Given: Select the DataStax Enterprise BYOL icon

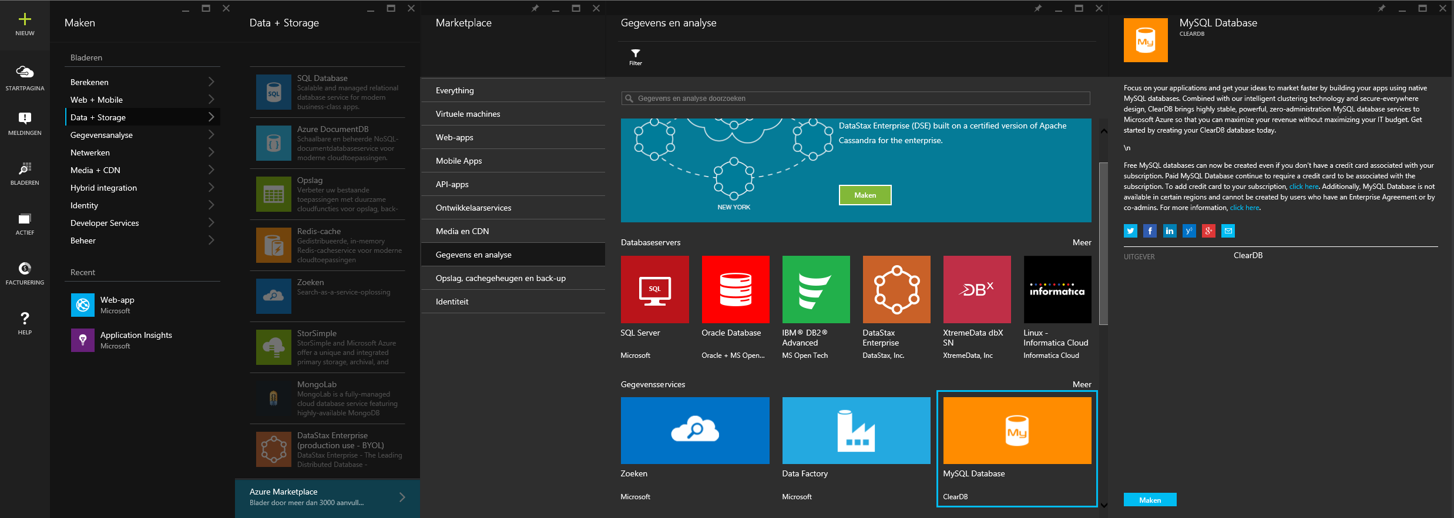Looking at the screenshot, I should 274,449.
